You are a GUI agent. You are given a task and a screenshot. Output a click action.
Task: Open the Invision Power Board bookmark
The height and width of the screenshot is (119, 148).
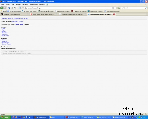point(29,11)
